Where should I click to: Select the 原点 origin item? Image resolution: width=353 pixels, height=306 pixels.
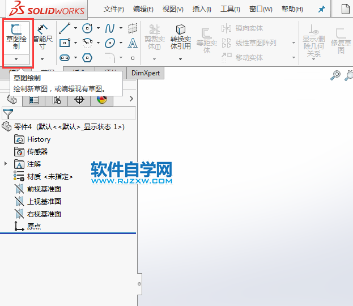[x=27, y=226]
